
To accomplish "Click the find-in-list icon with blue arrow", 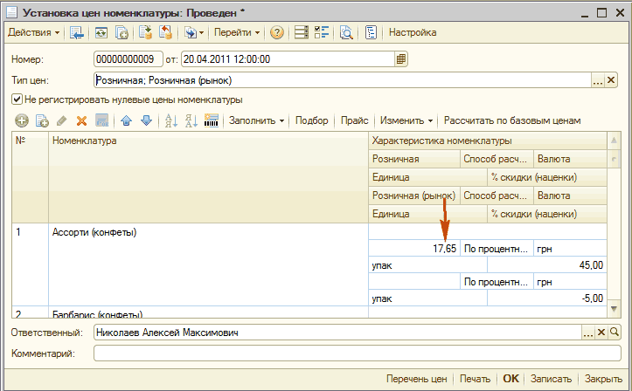I will (76, 32).
